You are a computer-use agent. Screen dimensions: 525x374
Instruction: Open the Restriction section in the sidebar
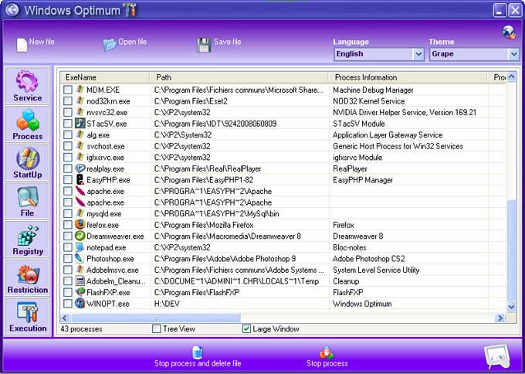click(x=28, y=278)
